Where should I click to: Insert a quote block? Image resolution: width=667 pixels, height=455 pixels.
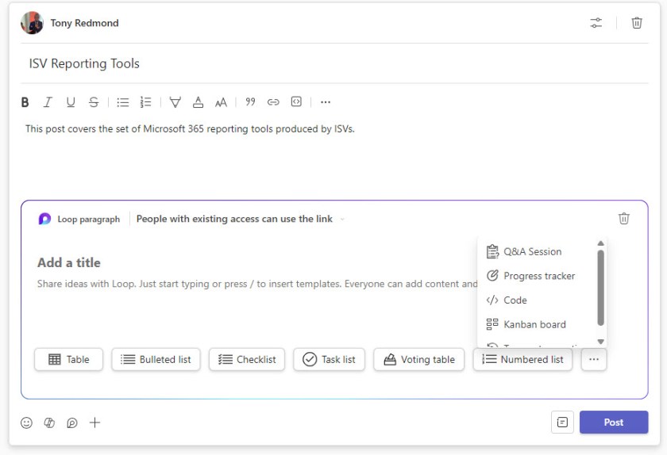coord(250,101)
